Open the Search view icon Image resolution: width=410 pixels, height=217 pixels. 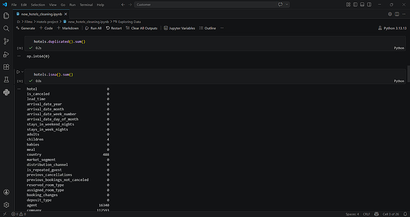point(6,28)
